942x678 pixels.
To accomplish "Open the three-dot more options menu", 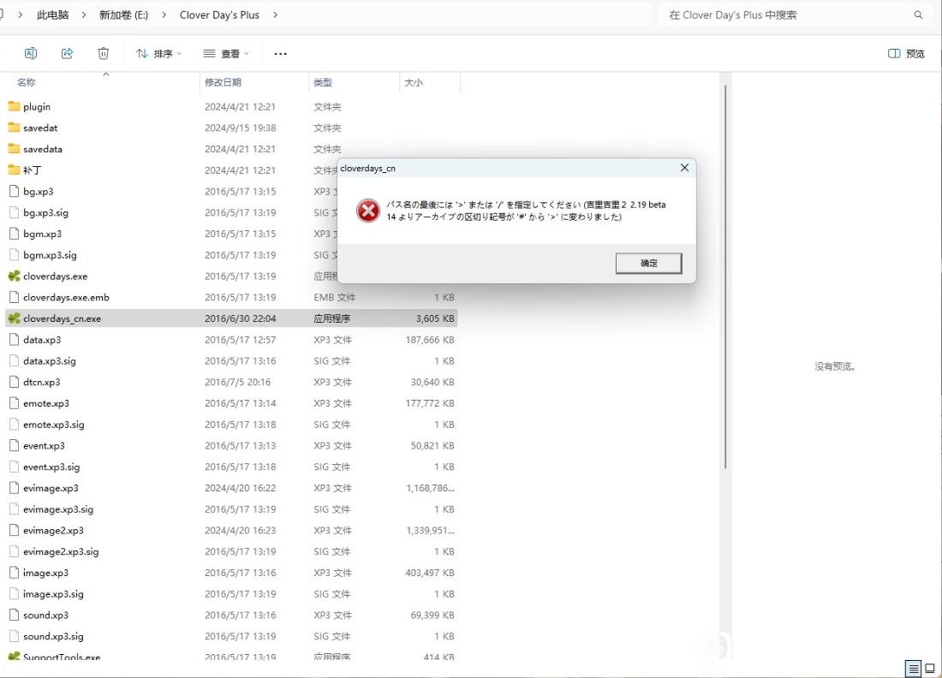I will tap(281, 53).
